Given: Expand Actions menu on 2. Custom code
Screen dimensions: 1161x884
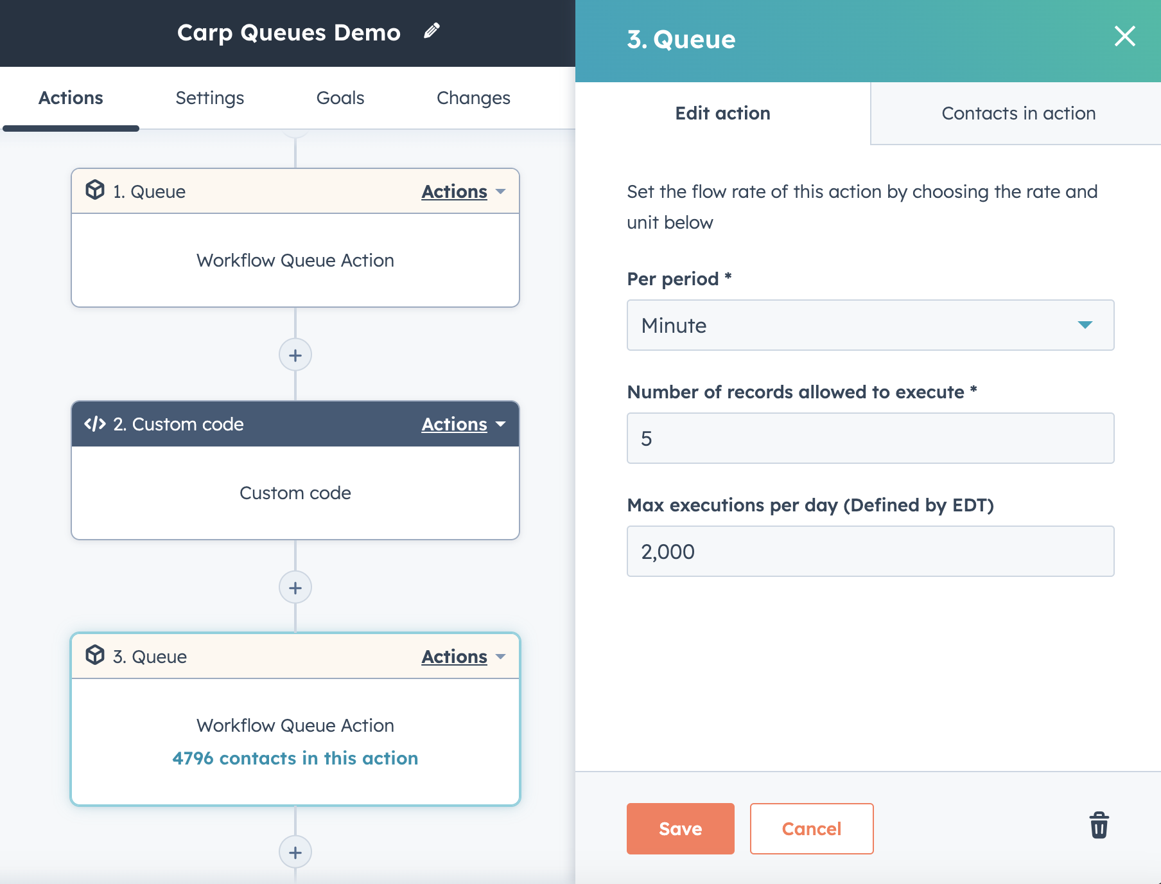Looking at the screenshot, I should pos(463,424).
